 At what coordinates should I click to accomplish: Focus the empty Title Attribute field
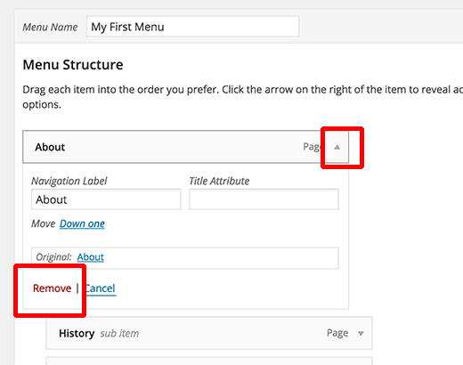coord(264,199)
